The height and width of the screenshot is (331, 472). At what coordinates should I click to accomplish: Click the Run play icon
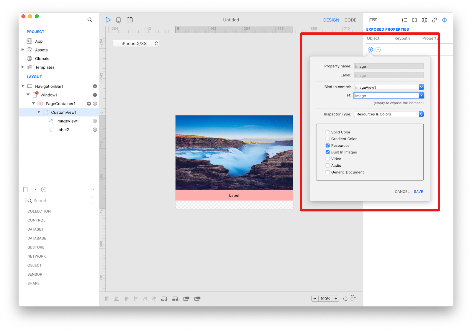tap(108, 20)
